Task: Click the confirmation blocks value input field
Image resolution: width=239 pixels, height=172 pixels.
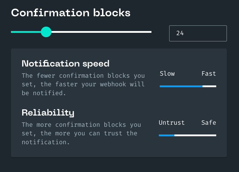Action: tap(198, 33)
